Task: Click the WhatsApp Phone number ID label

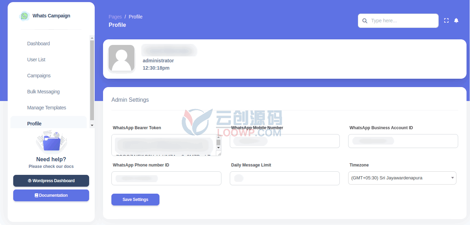Action: [x=141, y=165]
